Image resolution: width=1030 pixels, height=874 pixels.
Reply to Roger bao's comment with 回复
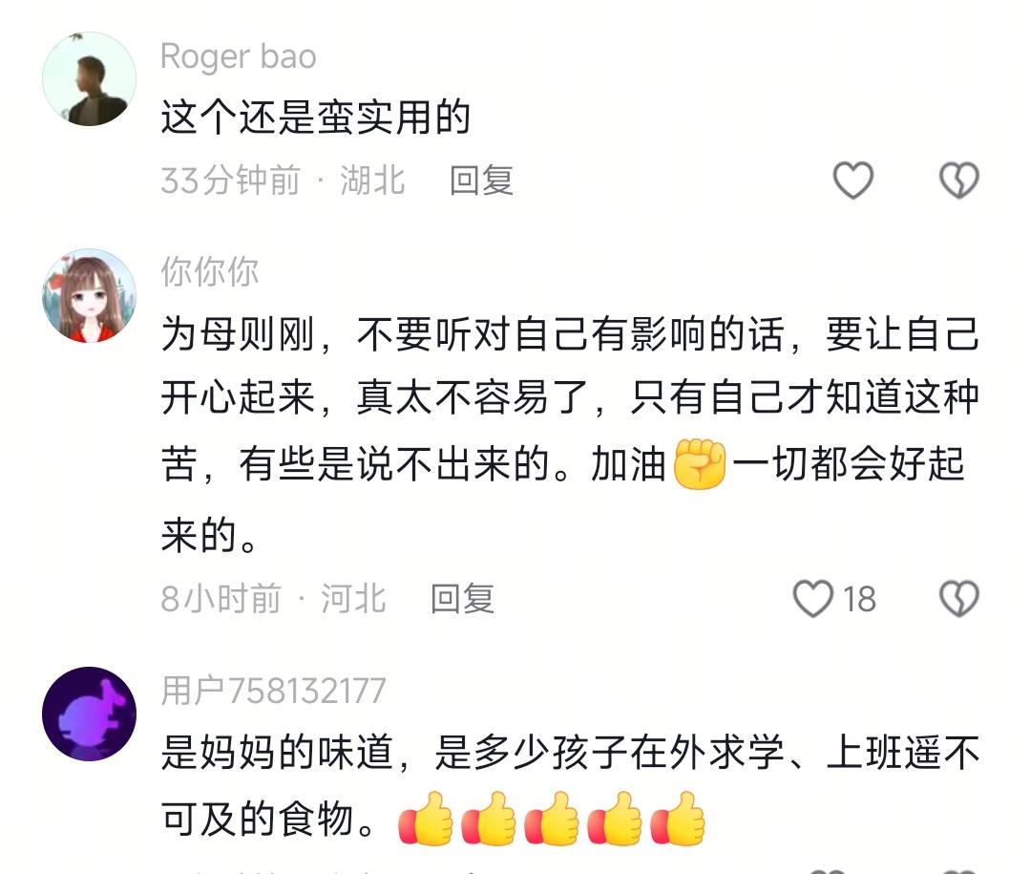(x=481, y=181)
